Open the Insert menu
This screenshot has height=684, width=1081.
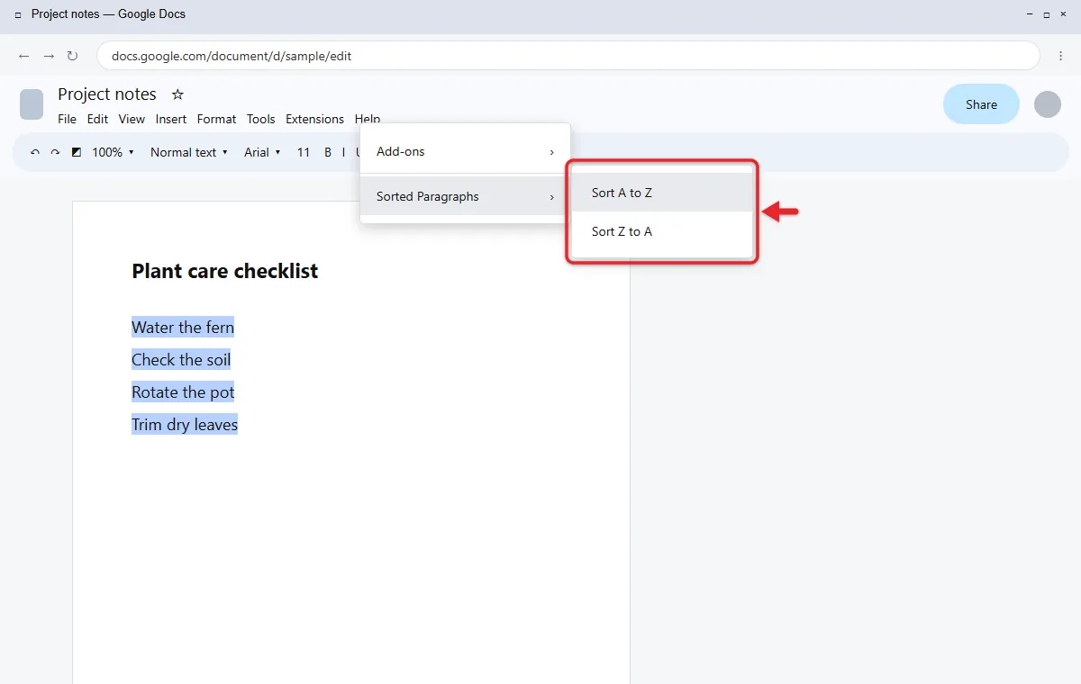(x=171, y=119)
